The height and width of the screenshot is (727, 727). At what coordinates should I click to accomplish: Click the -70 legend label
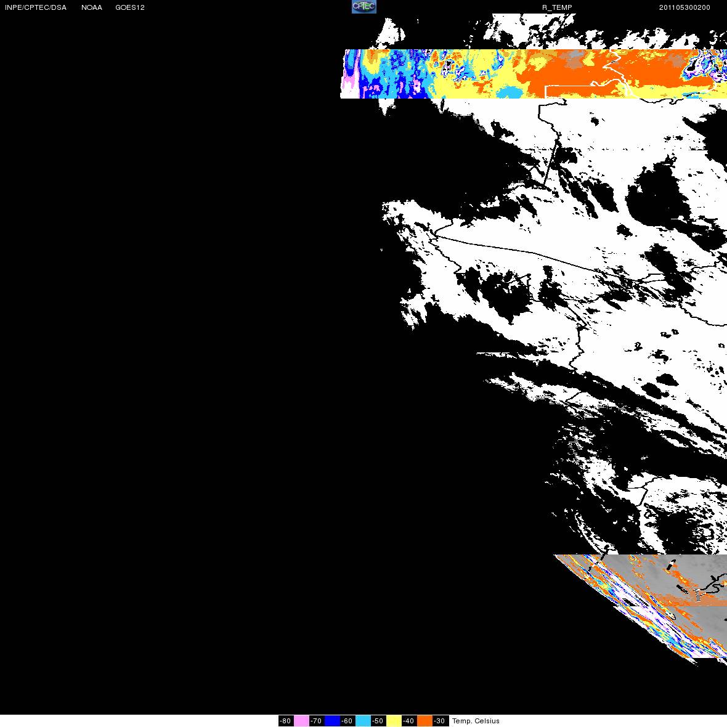tap(316, 720)
